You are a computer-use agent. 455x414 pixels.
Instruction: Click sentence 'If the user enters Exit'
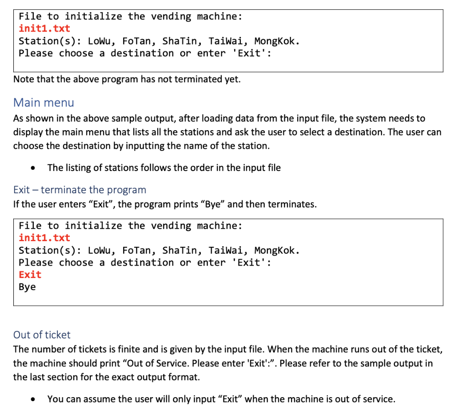tap(165, 204)
